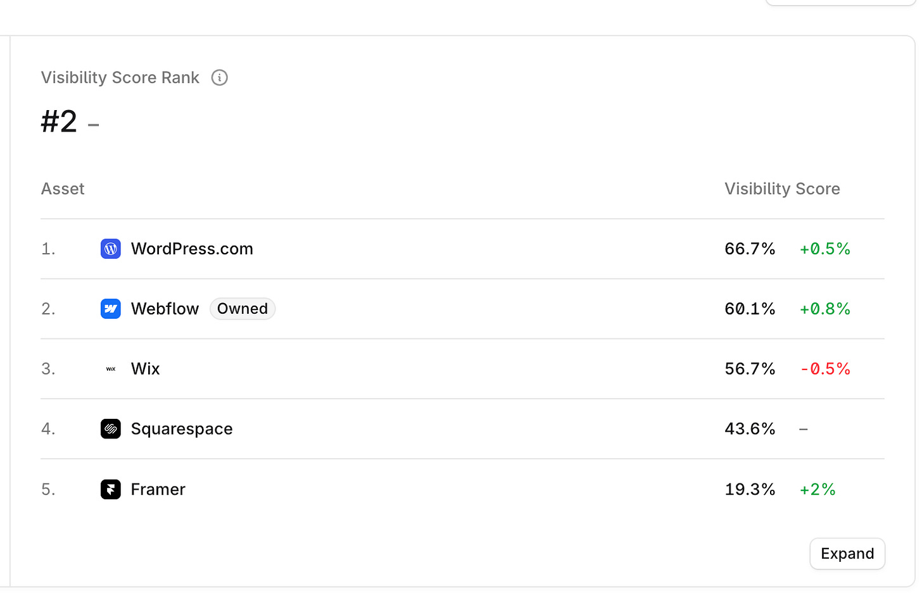Click the #2 rank value

coord(59,121)
